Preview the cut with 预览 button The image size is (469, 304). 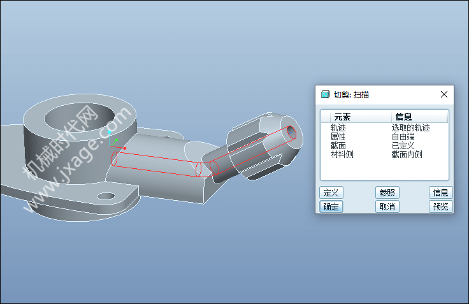(x=440, y=206)
